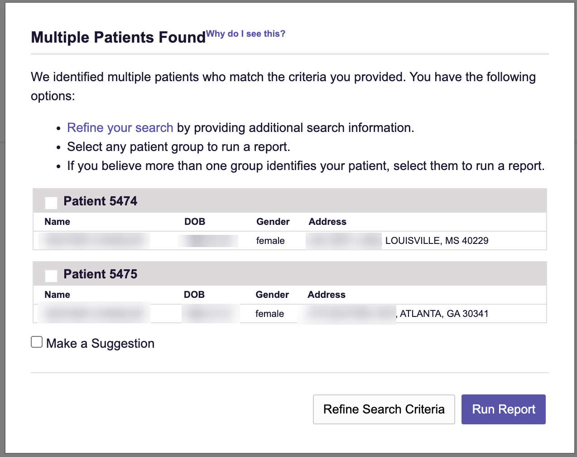Click the DOB cell in Patient 5475 row
The image size is (577, 457).
click(211, 313)
